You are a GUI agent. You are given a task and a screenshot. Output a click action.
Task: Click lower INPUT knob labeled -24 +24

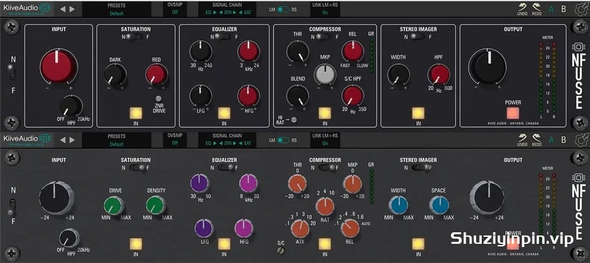(56, 198)
